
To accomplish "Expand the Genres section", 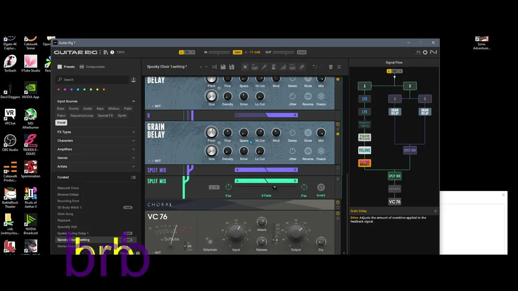I will tap(134, 158).
